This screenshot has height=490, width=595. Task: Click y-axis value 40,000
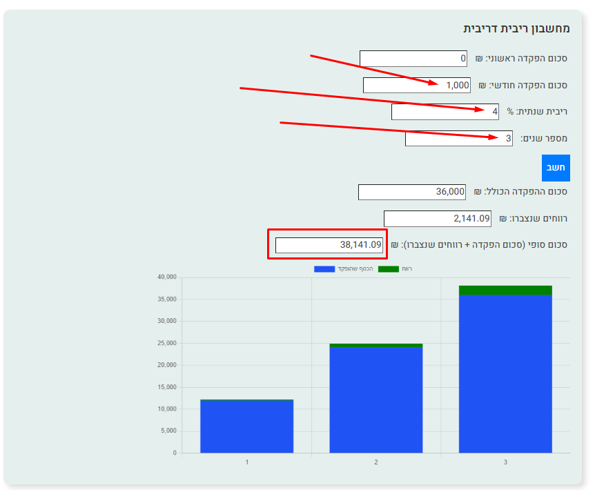(x=167, y=277)
